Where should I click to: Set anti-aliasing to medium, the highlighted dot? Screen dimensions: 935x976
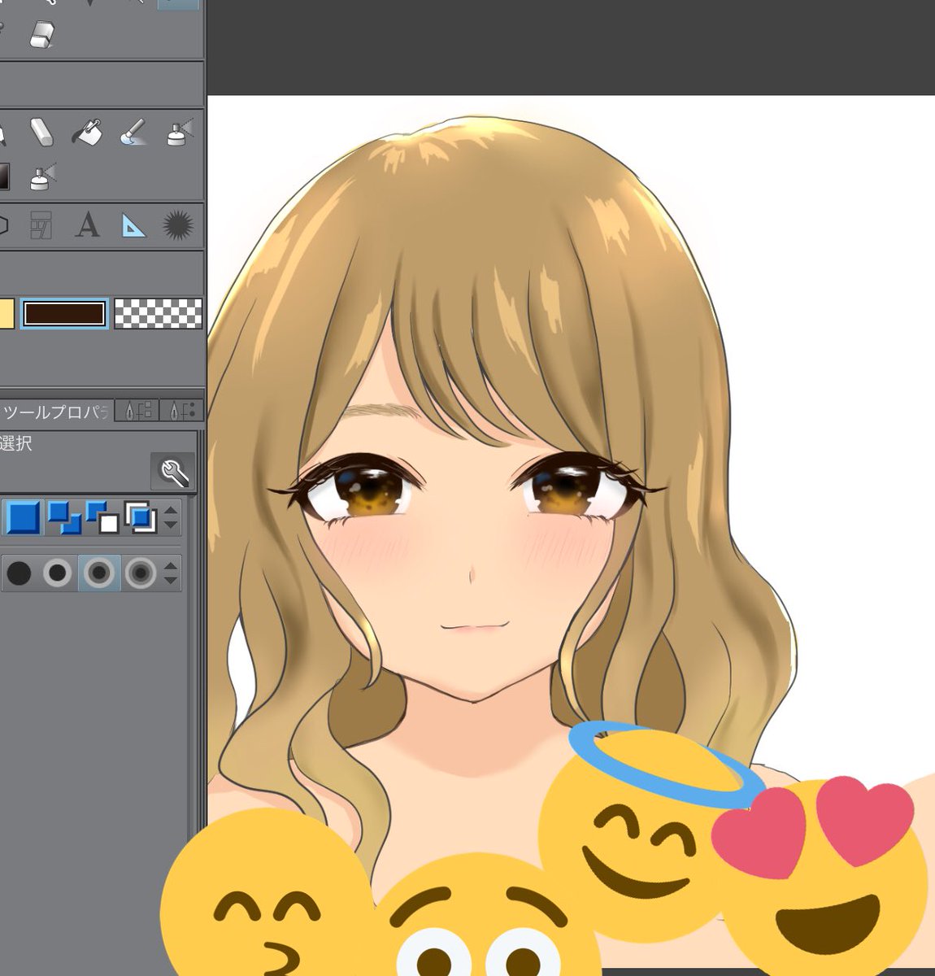(x=99, y=573)
